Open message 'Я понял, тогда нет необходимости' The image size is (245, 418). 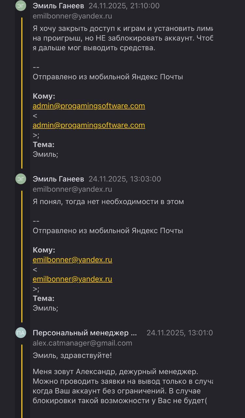[108, 202]
